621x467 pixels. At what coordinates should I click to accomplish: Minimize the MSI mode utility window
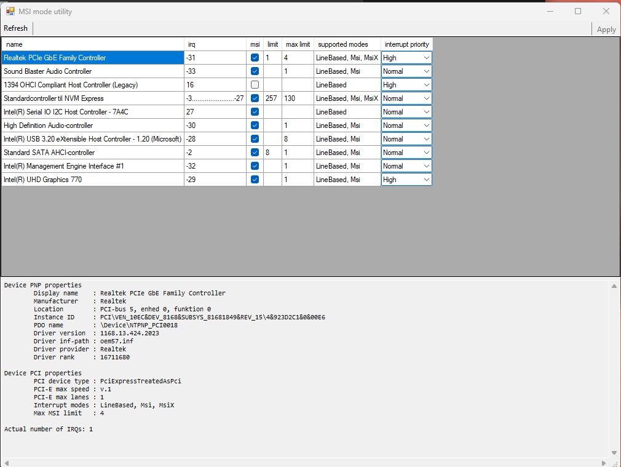pyautogui.click(x=550, y=11)
